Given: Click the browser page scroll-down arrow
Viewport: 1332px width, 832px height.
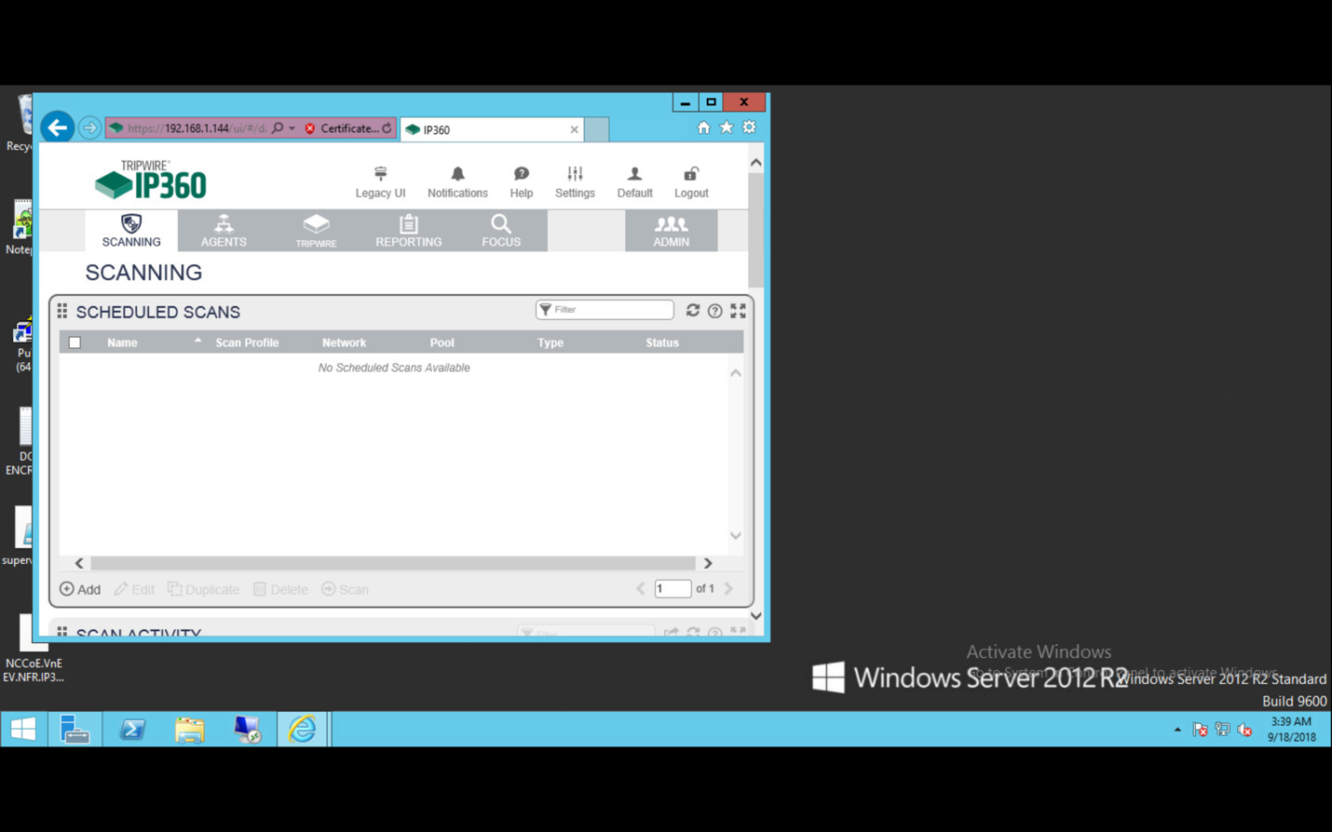Looking at the screenshot, I should click(x=756, y=616).
